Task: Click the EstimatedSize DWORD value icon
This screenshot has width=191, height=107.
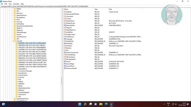Action: [65, 25]
